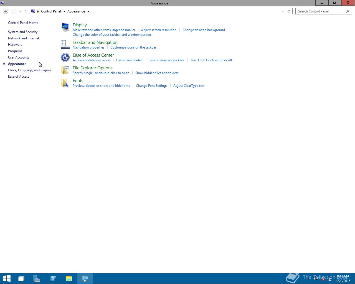Select the Appearance category in sidebar
The height and width of the screenshot is (284, 355).
(17, 64)
